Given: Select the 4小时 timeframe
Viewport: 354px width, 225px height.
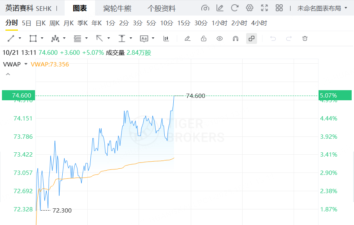Looking at the screenshot, I should coord(259,23).
